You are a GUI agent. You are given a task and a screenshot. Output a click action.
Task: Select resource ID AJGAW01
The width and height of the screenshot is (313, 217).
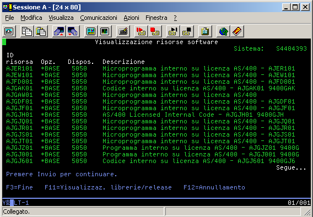click(19, 95)
